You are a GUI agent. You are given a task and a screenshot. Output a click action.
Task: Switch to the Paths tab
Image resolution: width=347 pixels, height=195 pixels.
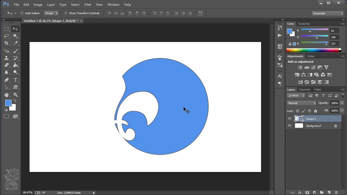click(318, 90)
